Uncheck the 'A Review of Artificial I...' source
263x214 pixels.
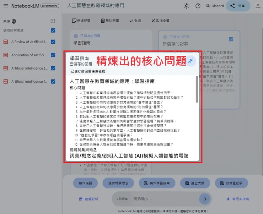pos(53,42)
